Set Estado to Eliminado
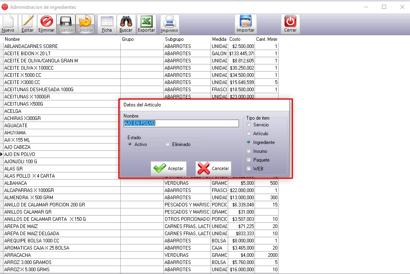Screen dimensions: 410x274 [168, 144]
